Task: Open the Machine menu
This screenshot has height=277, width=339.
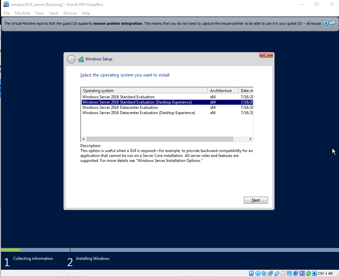Action: pyautogui.click(x=22, y=13)
